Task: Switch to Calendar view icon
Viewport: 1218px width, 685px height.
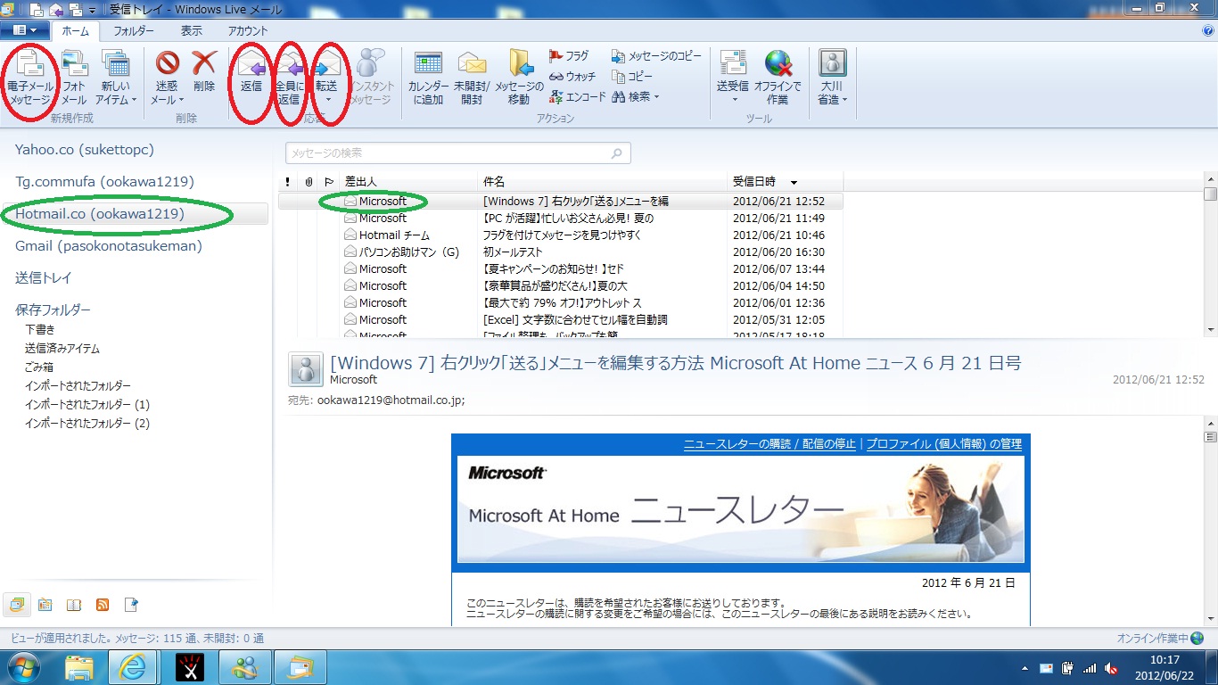Action: coord(45,605)
